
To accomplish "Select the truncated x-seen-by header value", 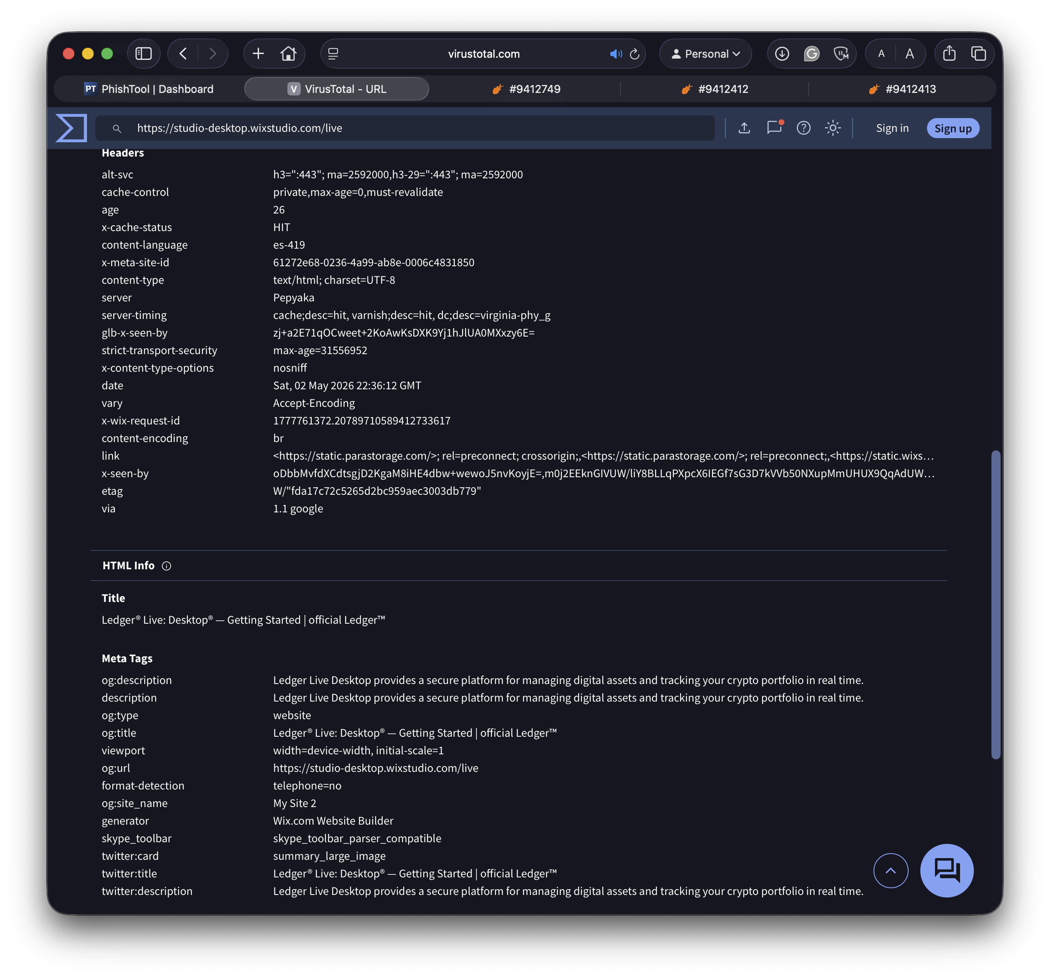I will (x=604, y=473).
